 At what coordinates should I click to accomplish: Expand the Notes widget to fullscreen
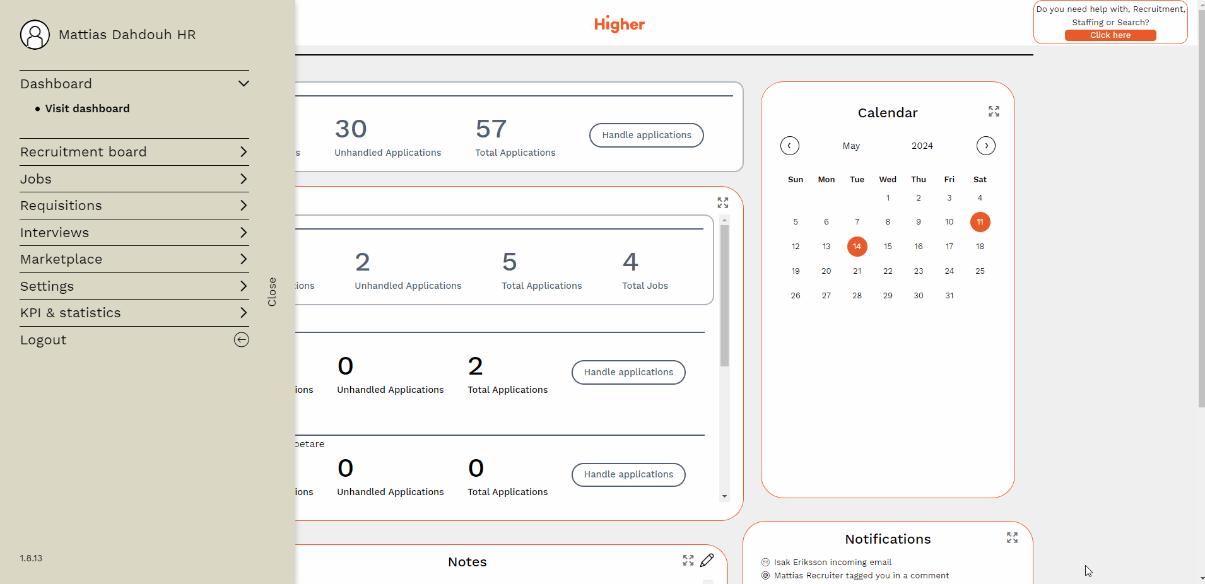pyautogui.click(x=688, y=561)
